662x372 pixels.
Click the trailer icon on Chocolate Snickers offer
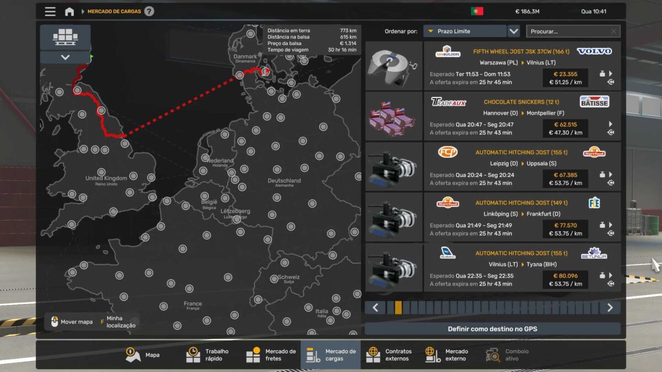pyautogui.click(x=611, y=132)
